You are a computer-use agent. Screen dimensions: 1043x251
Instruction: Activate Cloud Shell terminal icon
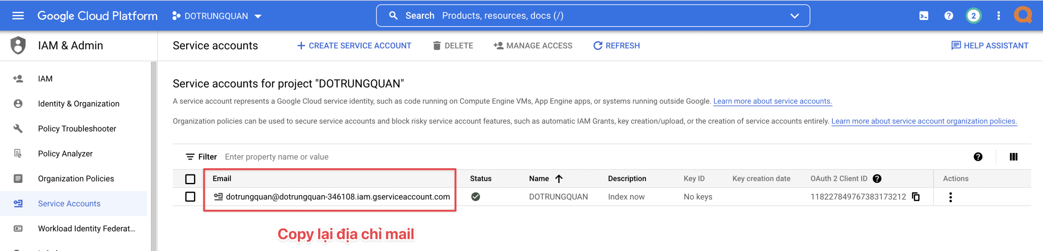point(924,16)
